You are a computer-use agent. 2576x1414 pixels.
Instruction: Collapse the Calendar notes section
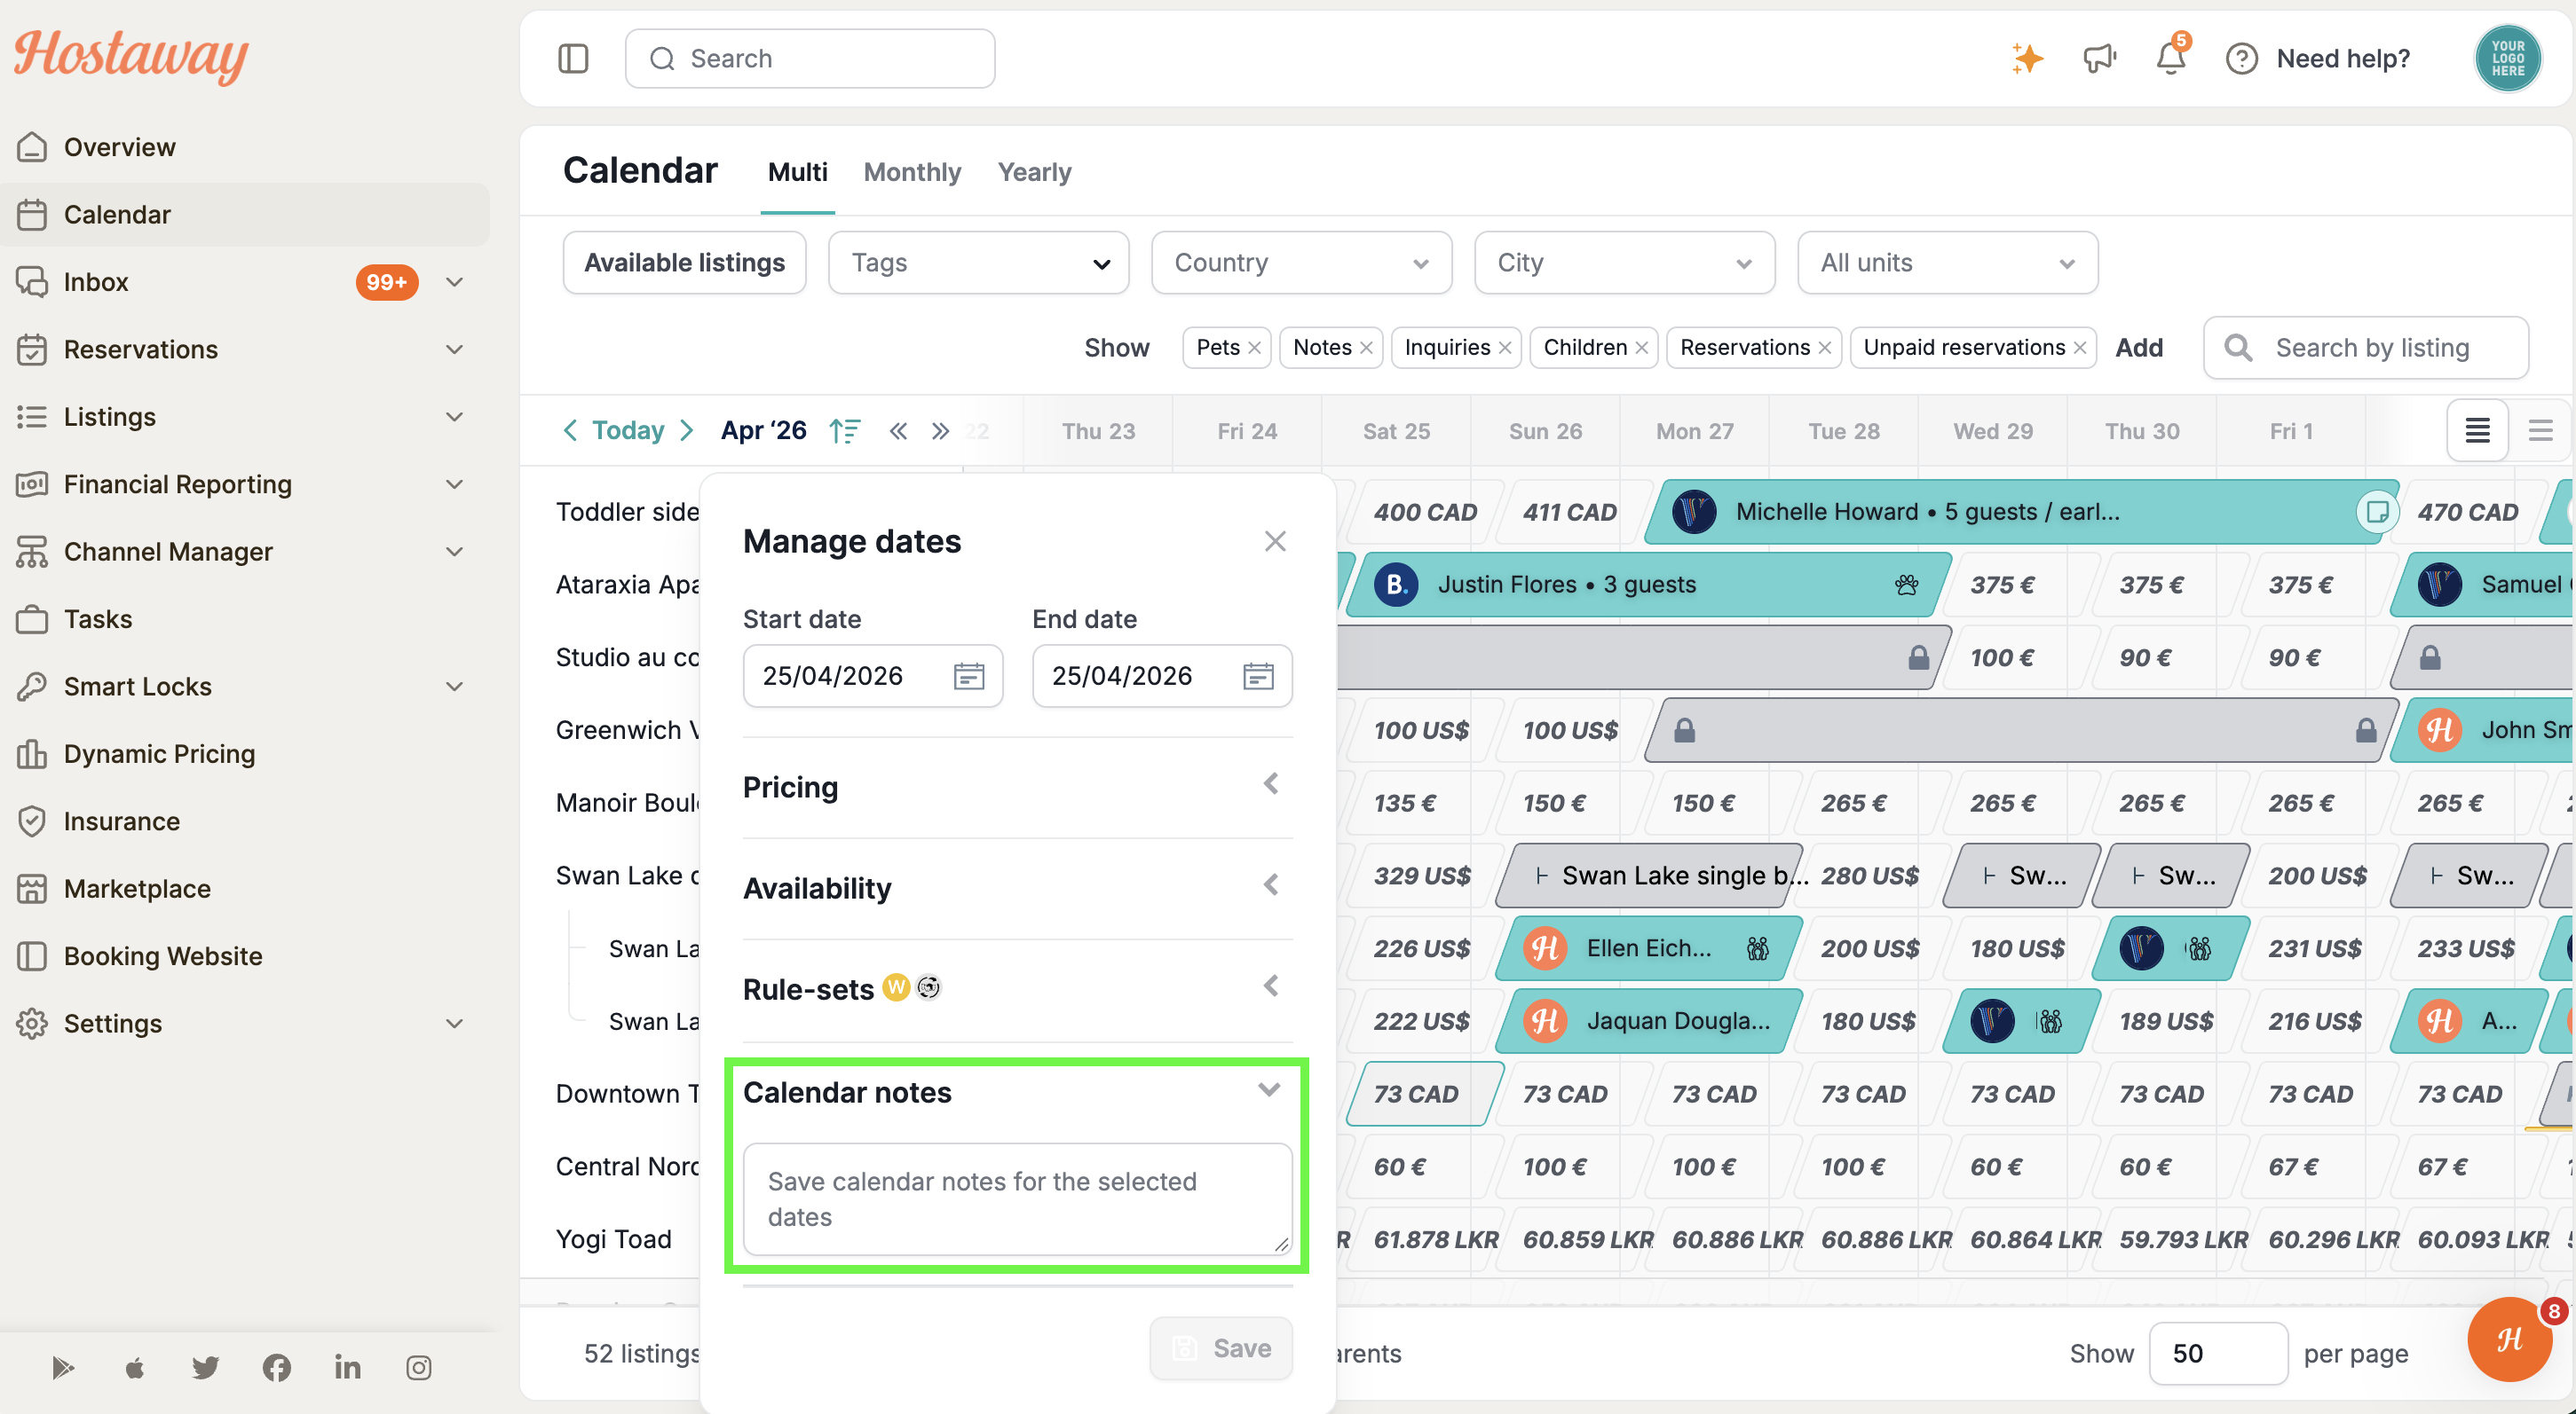pos(1268,1090)
